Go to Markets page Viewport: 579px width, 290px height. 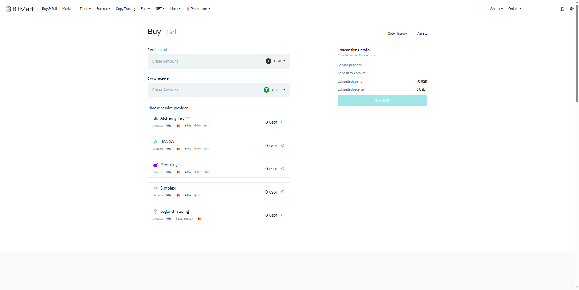(68, 9)
